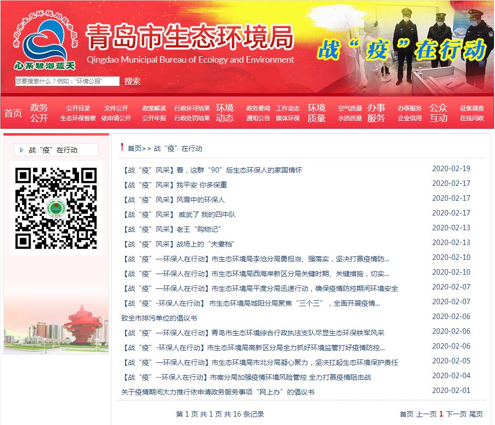Click the Qingdao Ecology Bureau logo
Screen dimensions: 495x425
(x=44, y=42)
